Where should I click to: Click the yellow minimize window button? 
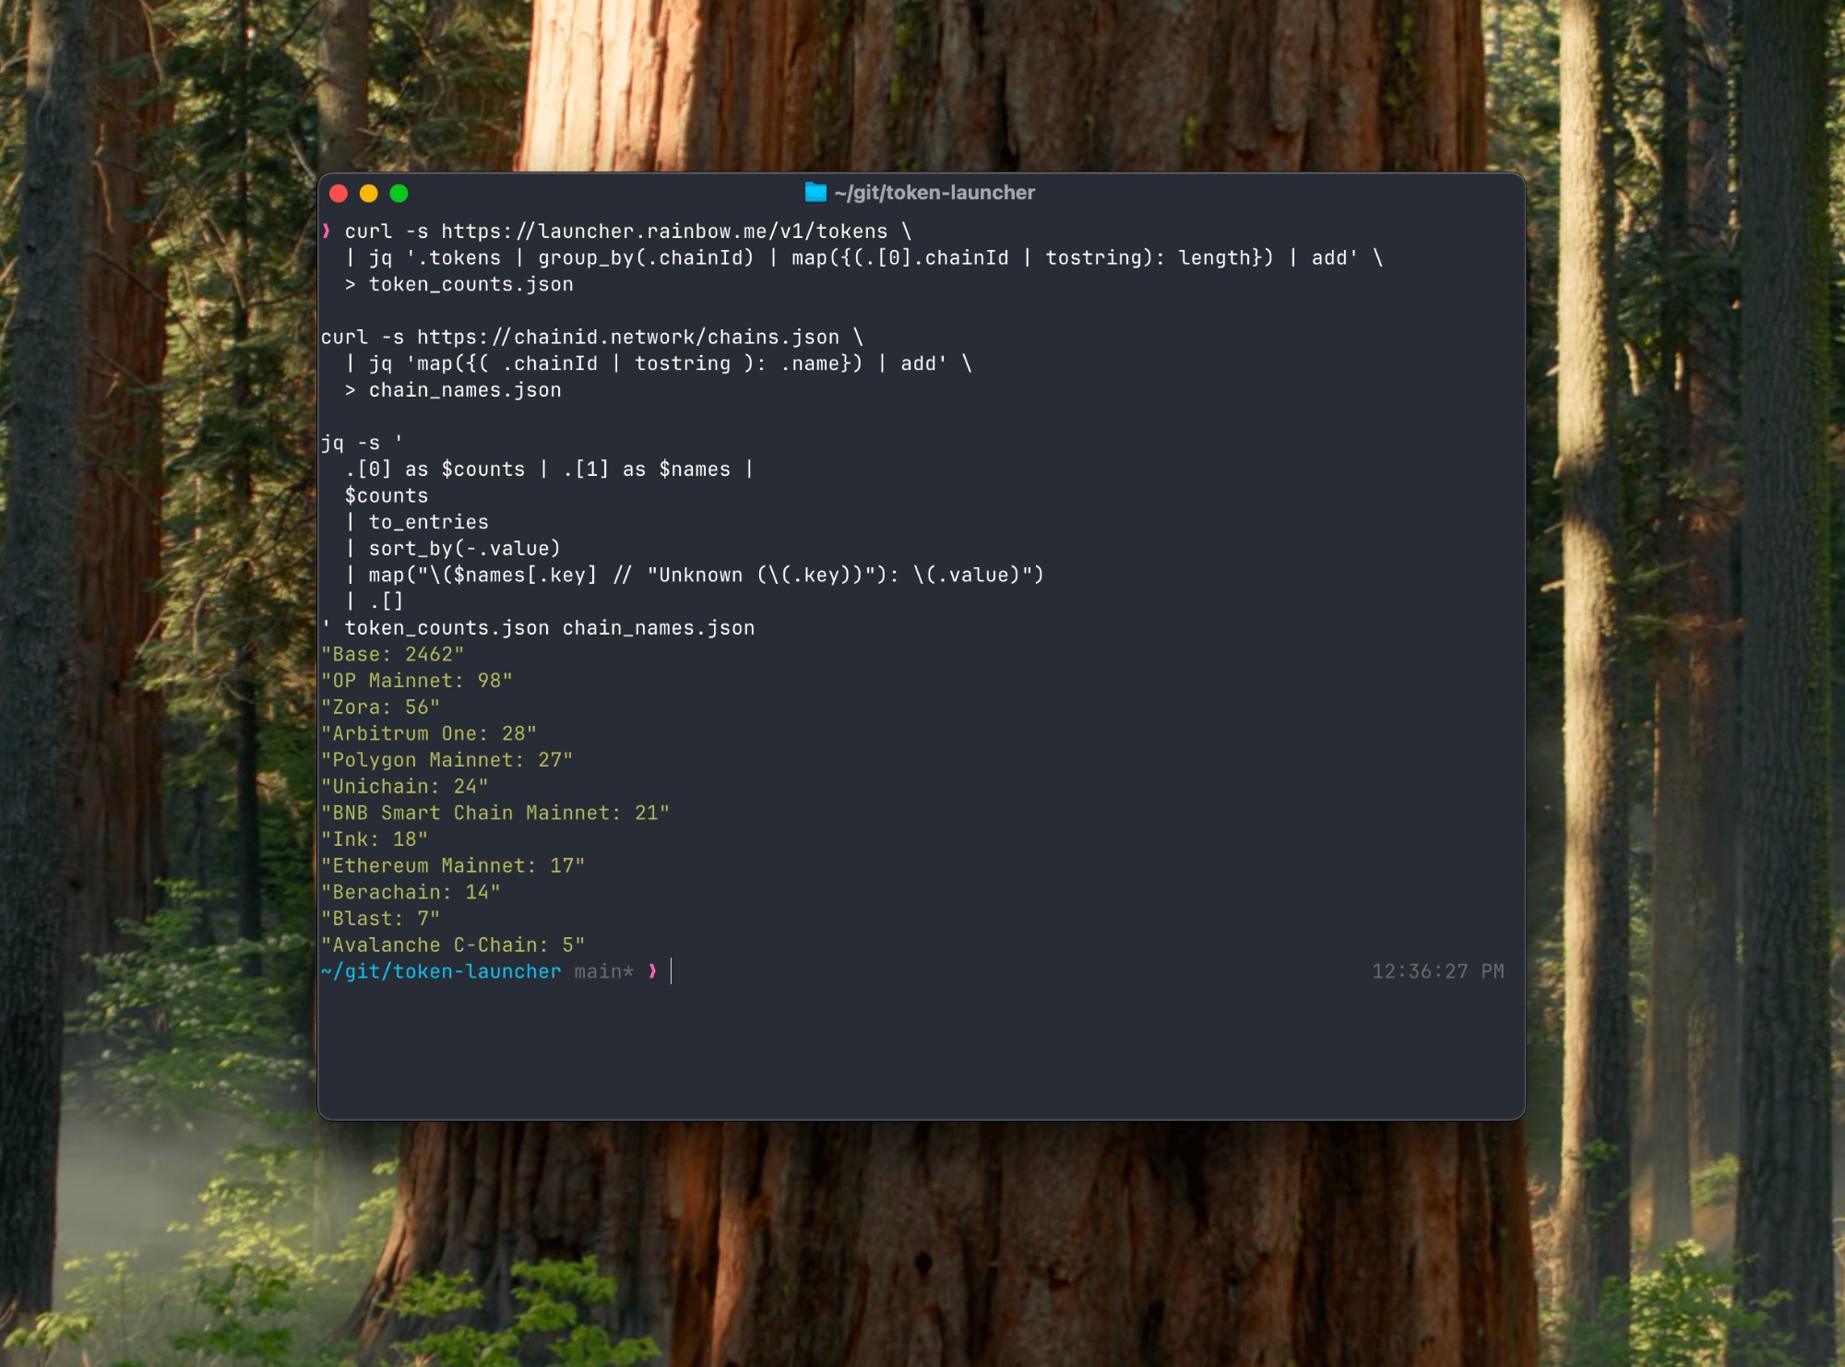[x=369, y=193]
